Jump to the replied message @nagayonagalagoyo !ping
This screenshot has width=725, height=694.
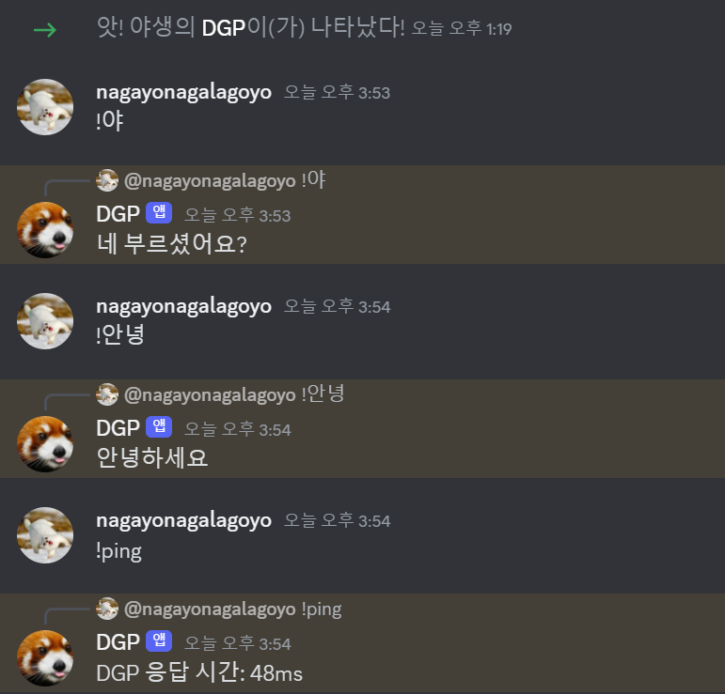232,609
